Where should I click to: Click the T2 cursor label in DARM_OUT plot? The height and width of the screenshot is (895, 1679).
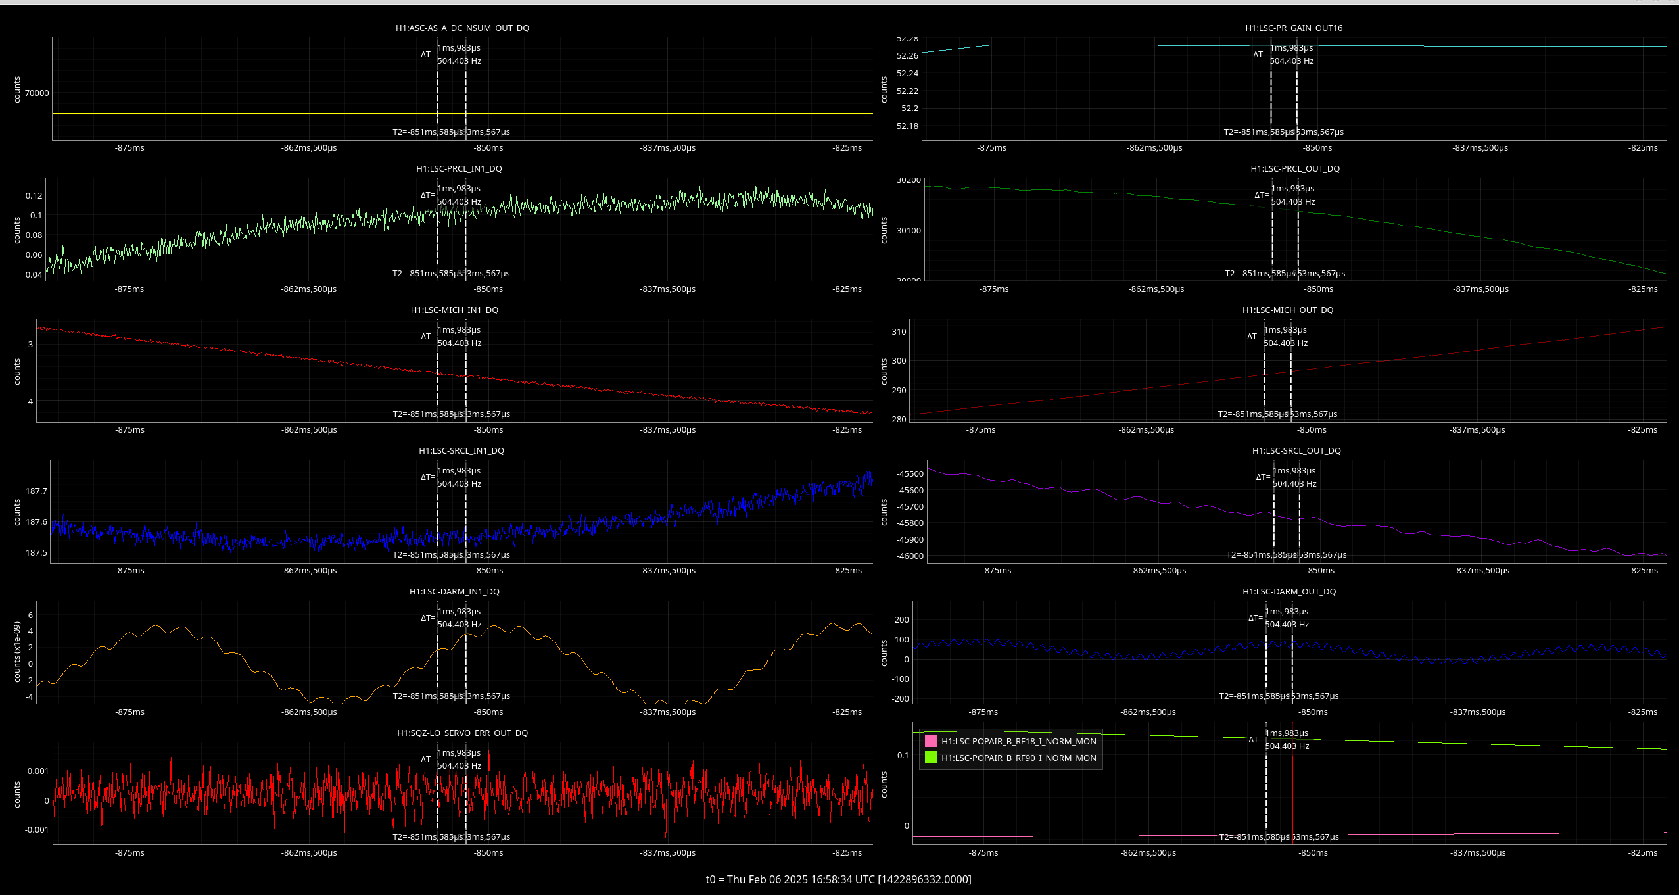1254,696
